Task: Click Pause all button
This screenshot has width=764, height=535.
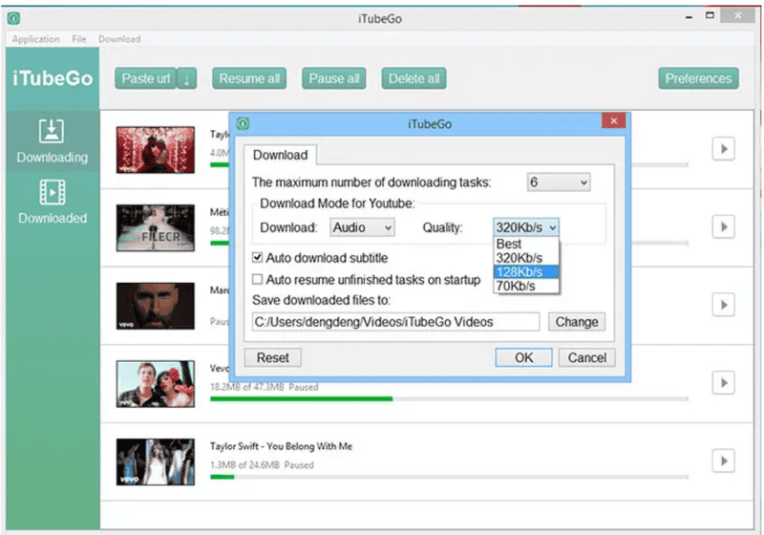Action: [x=334, y=78]
